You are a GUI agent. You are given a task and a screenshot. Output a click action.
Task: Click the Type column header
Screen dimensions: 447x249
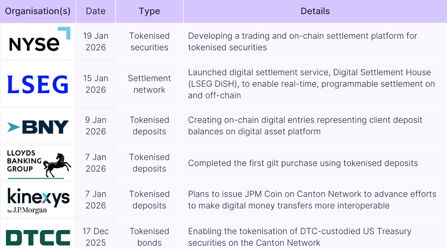[x=149, y=11]
